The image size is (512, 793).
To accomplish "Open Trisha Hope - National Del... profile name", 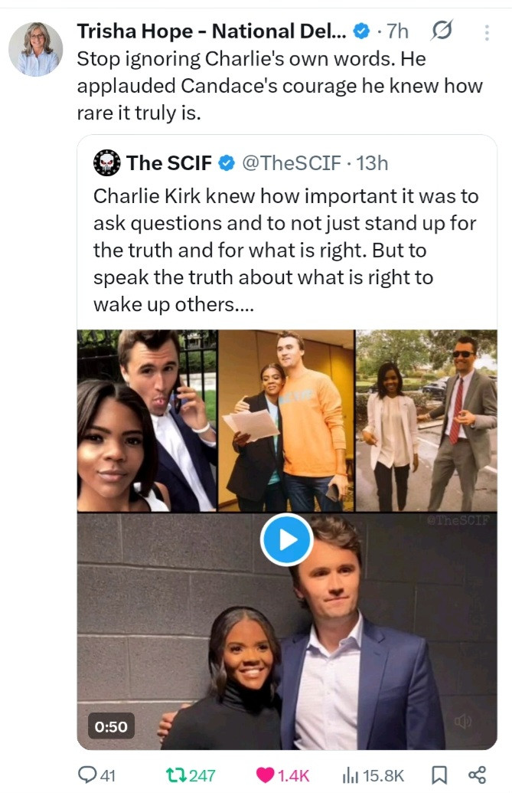I will (x=211, y=31).
